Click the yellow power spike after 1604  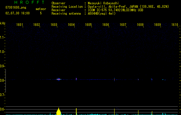pos(76,112)
